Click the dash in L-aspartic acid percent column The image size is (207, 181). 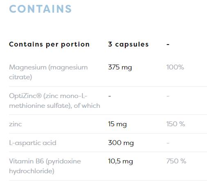168,143
